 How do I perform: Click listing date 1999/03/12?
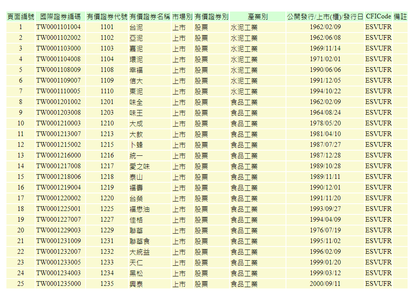tap(325, 273)
